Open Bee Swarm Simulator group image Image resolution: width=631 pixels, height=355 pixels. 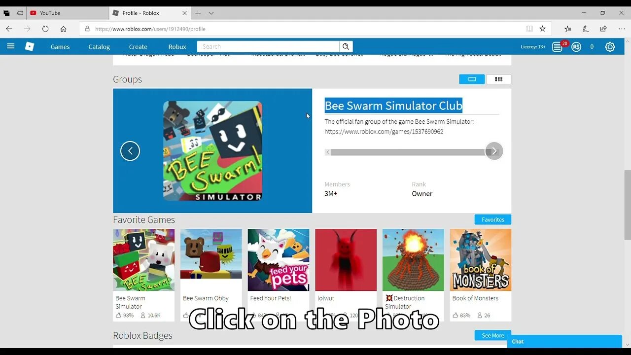click(212, 151)
